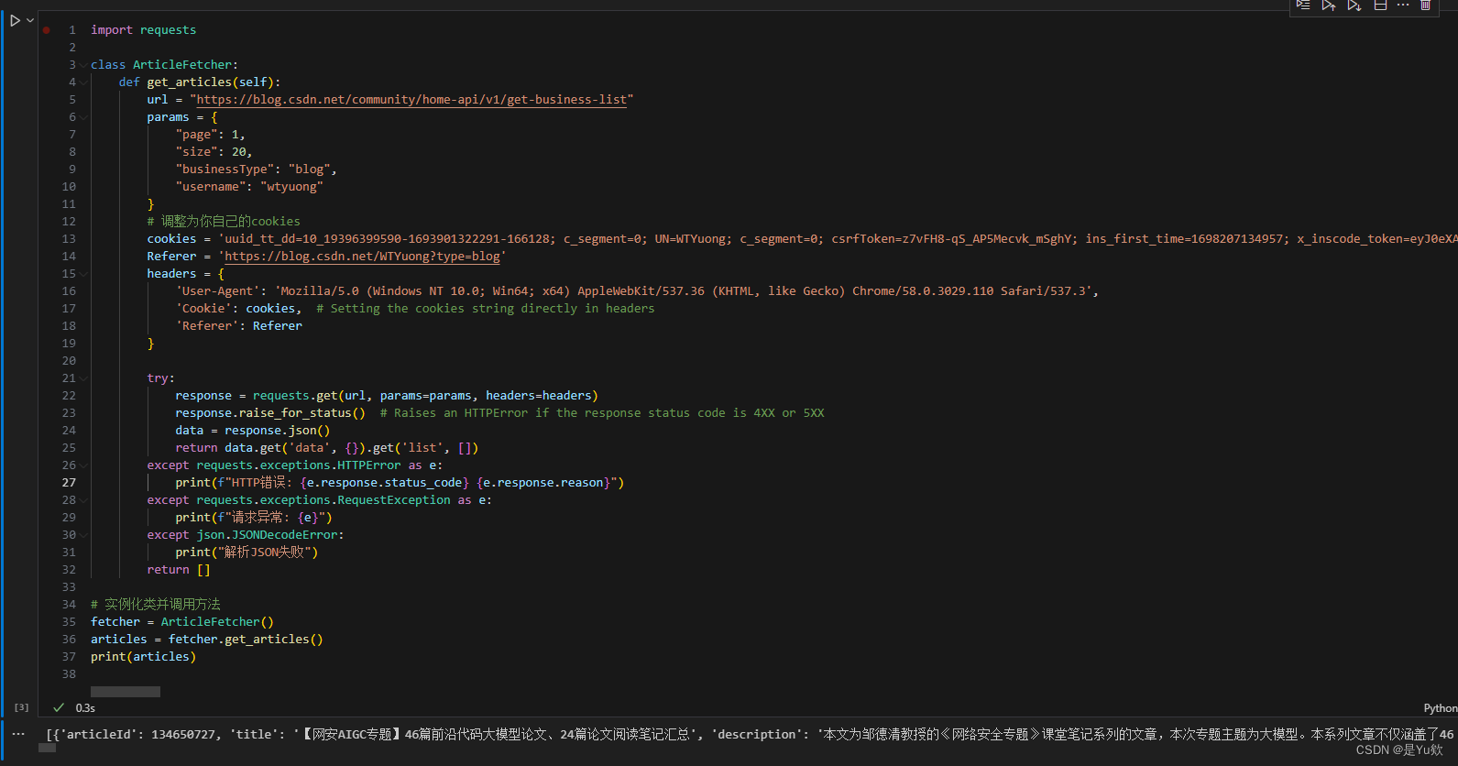Remove the red breakpoint on line 1

47,30
